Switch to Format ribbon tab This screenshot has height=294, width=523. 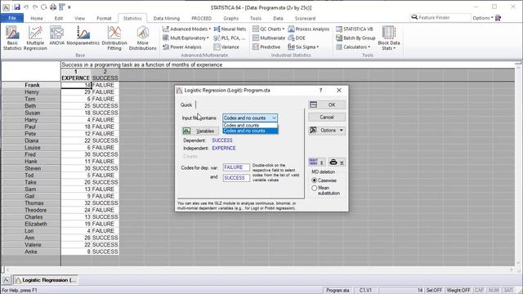tap(104, 18)
